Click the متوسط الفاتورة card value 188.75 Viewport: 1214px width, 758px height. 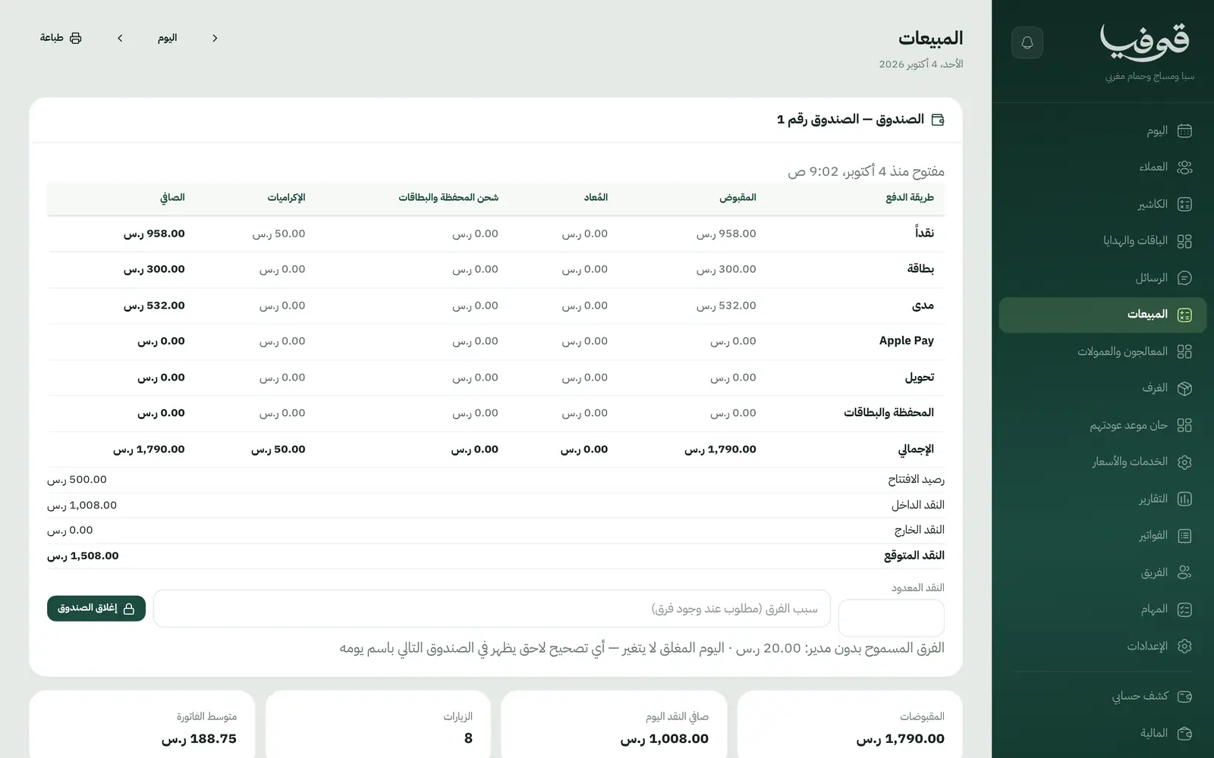[x=199, y=739]
